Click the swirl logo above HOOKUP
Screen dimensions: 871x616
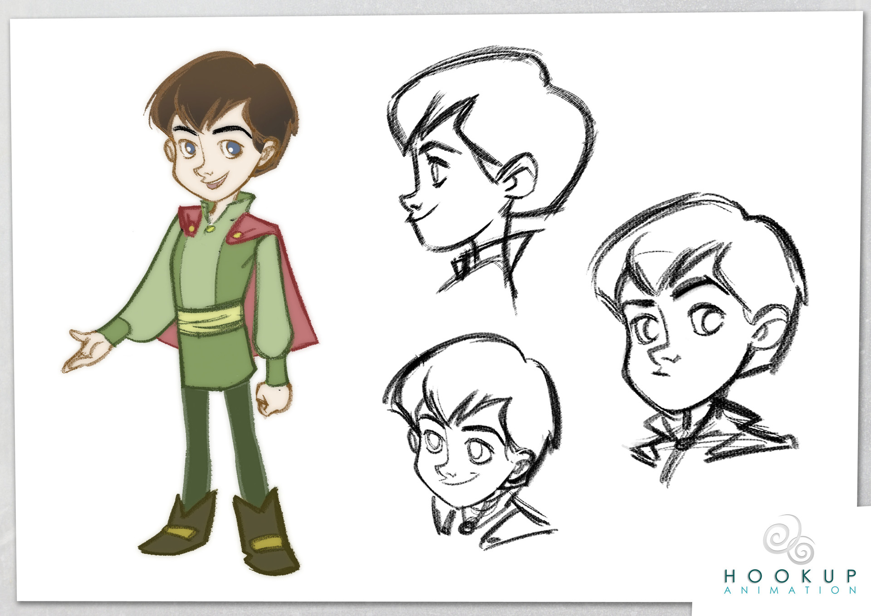tap(789, 539)
